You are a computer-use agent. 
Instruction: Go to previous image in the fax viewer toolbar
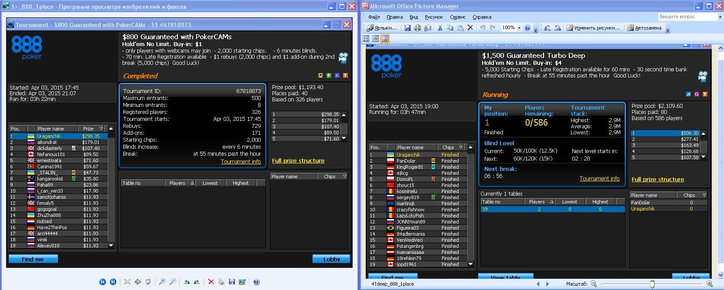tap(102, 282)
